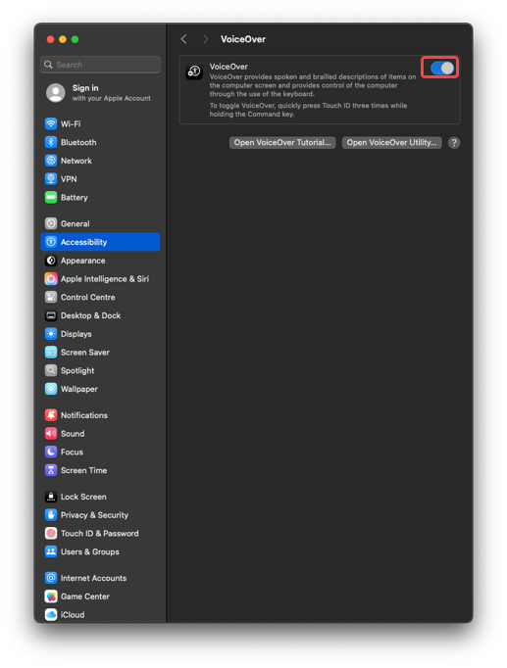Open Wallpaper settings icon
The width and height of the screenshot is (507, 668).
coord(51,389)
